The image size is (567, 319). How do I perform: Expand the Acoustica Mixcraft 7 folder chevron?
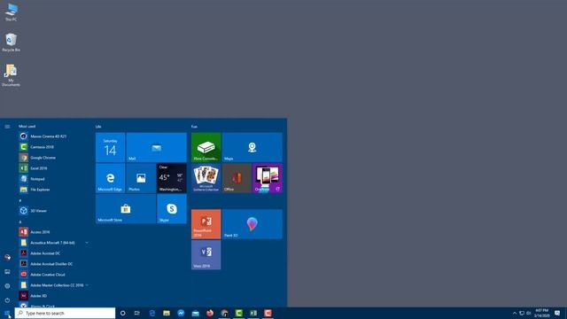87,243
